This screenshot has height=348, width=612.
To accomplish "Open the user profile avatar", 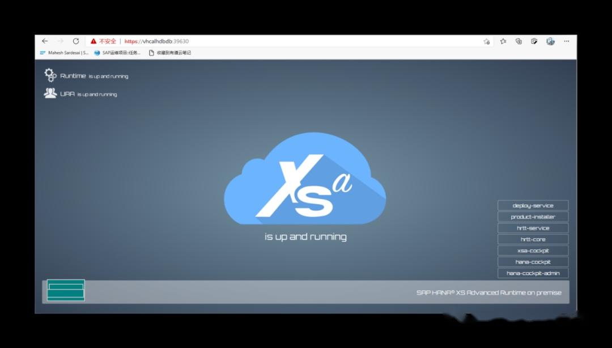I will click(x=550, y=41).
